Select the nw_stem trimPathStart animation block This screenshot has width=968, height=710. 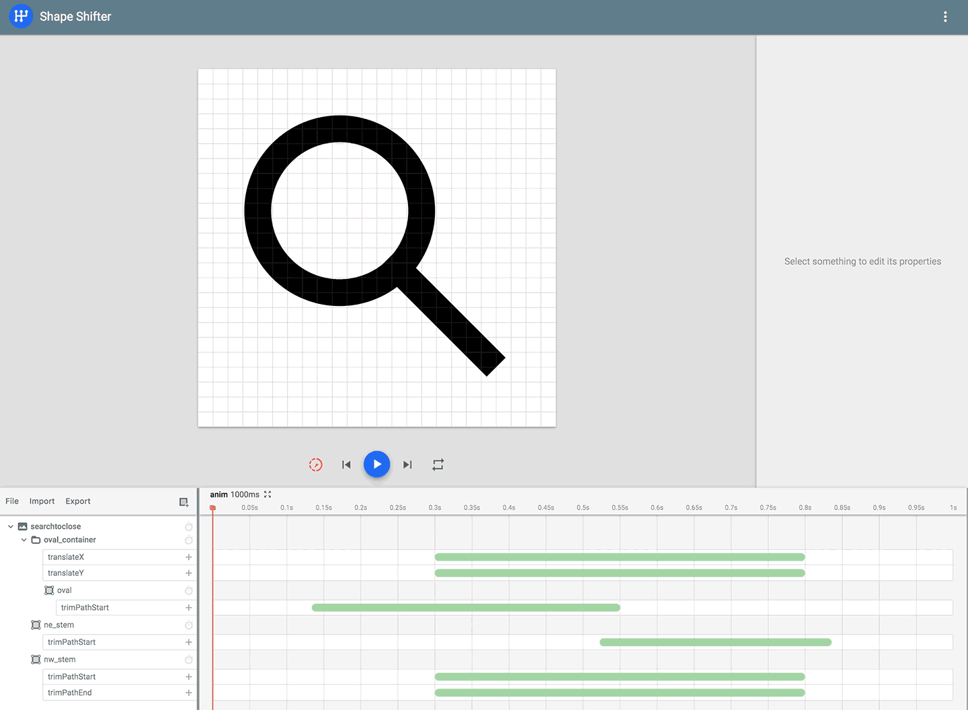tap(620, 677)
